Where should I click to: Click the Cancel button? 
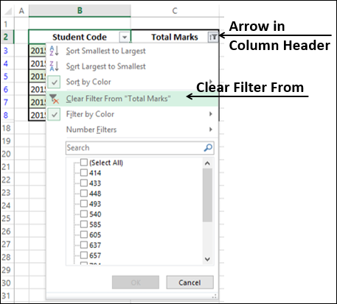(190, 283)
